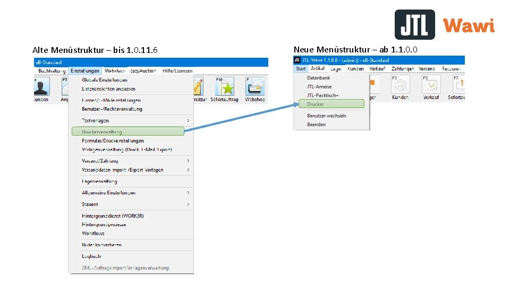510x286 pixels.
Task: Choose Benutzer-/Rechteverwaltung entry
Action: click(x=112, y=109)
